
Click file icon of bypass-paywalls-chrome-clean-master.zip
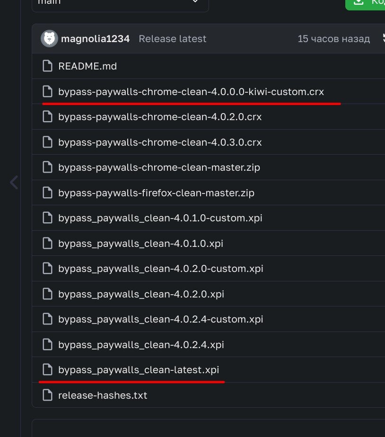[x=47, y=167]
